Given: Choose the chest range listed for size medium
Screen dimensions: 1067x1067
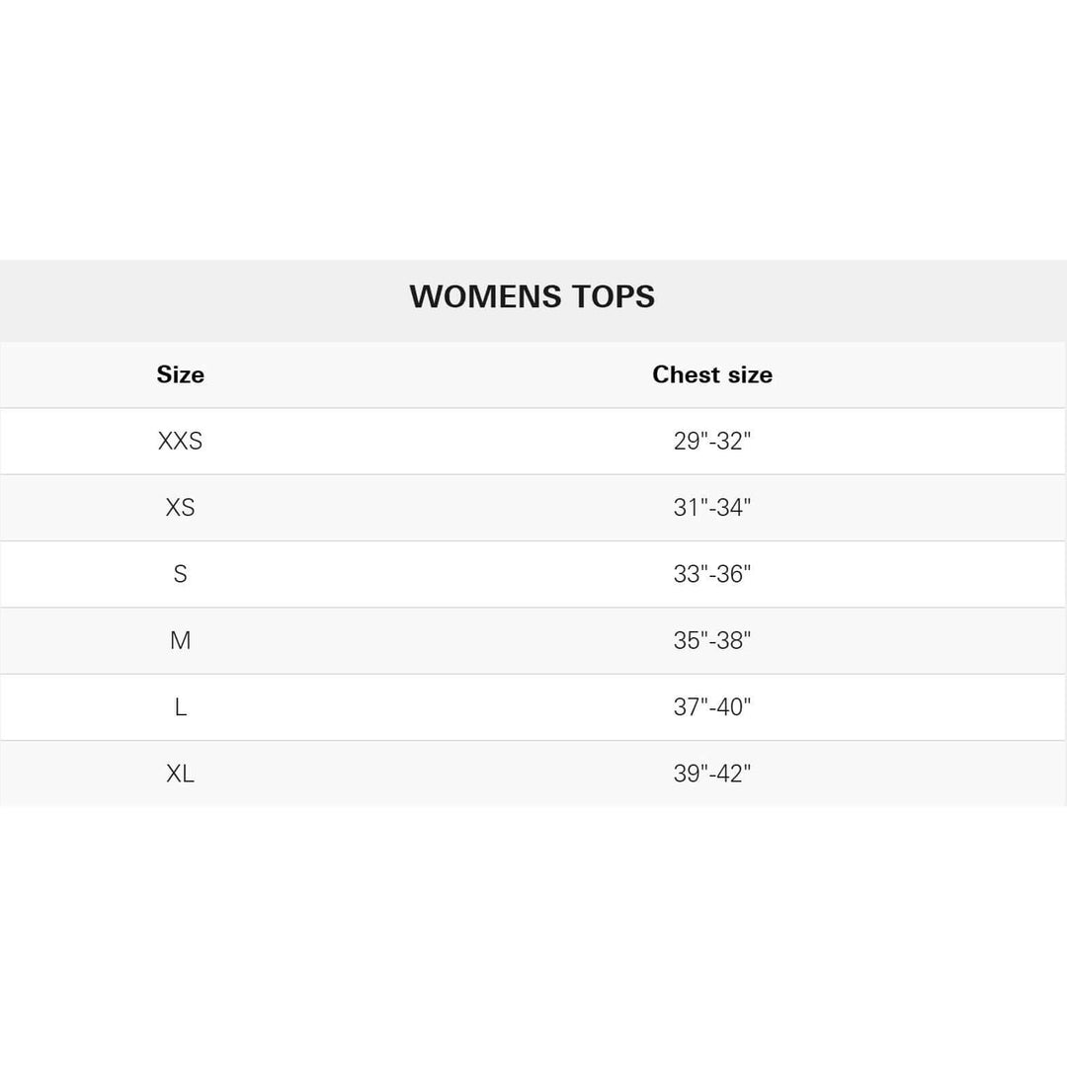Looking at the screenshot, I should click(712, 640).
